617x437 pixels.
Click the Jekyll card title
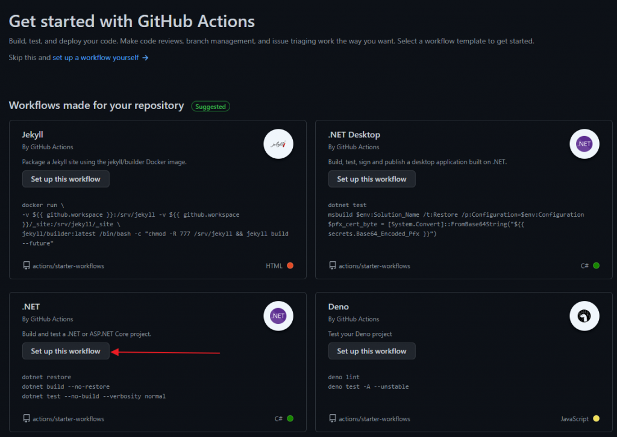coord(33,135)
